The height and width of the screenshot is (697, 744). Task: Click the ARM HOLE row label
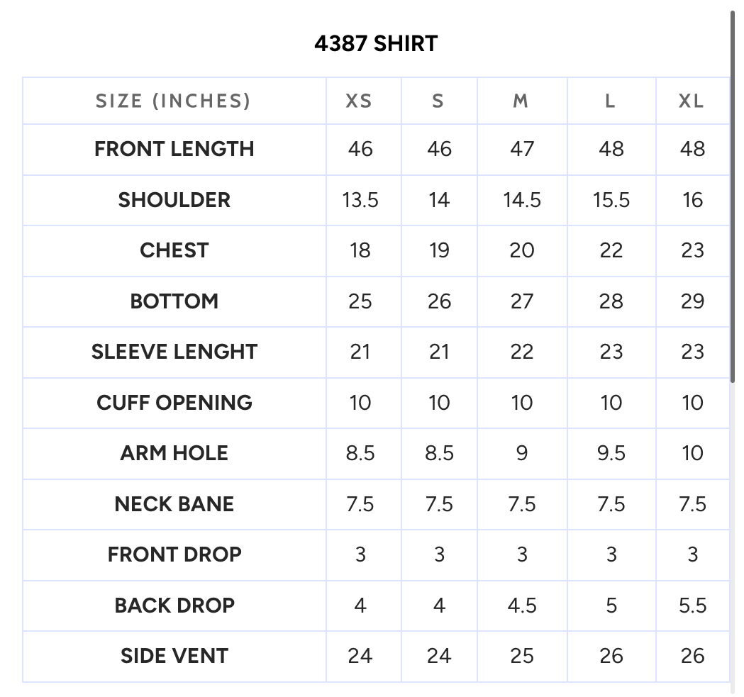(x=174, y=453)
